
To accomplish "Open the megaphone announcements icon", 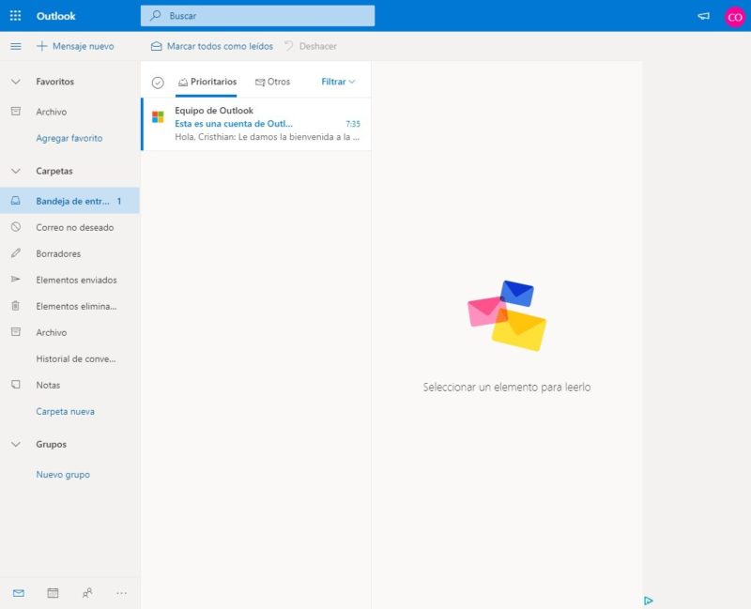I will pyautogui.click(x=703, y=16).
